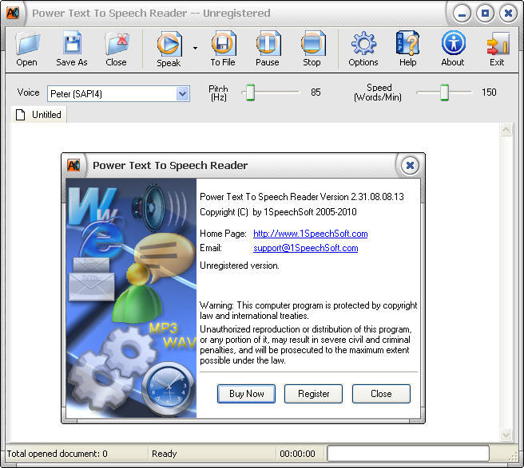Click the Pitch slider handle
The height and width of the screenshot is (468, 524).
[x=250, y=92]
